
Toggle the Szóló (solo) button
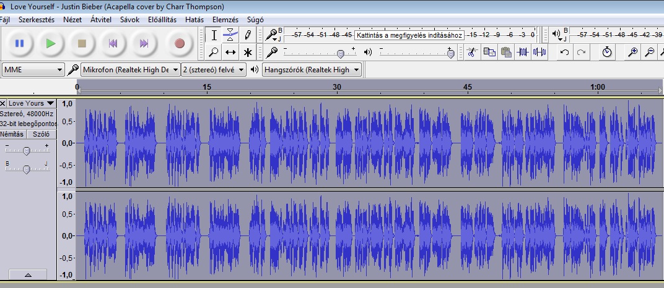click(x=41, y=134)
